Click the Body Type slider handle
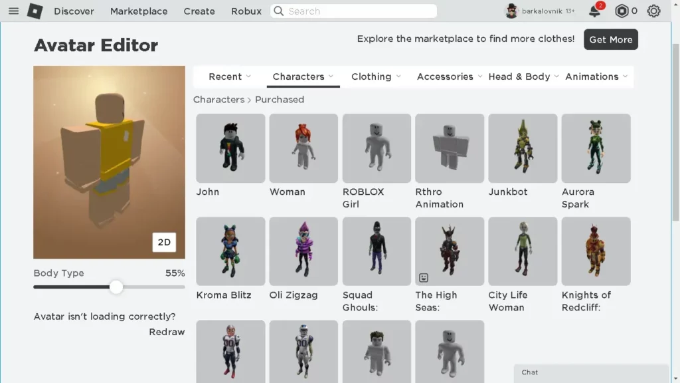Viewport: 680px width, 383px height. coord(116,287)
